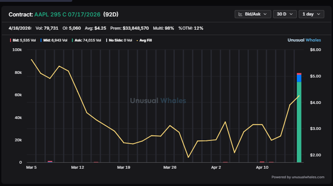Click the $5.00 price axis label

pyautogui.click(x=315, y=76)
